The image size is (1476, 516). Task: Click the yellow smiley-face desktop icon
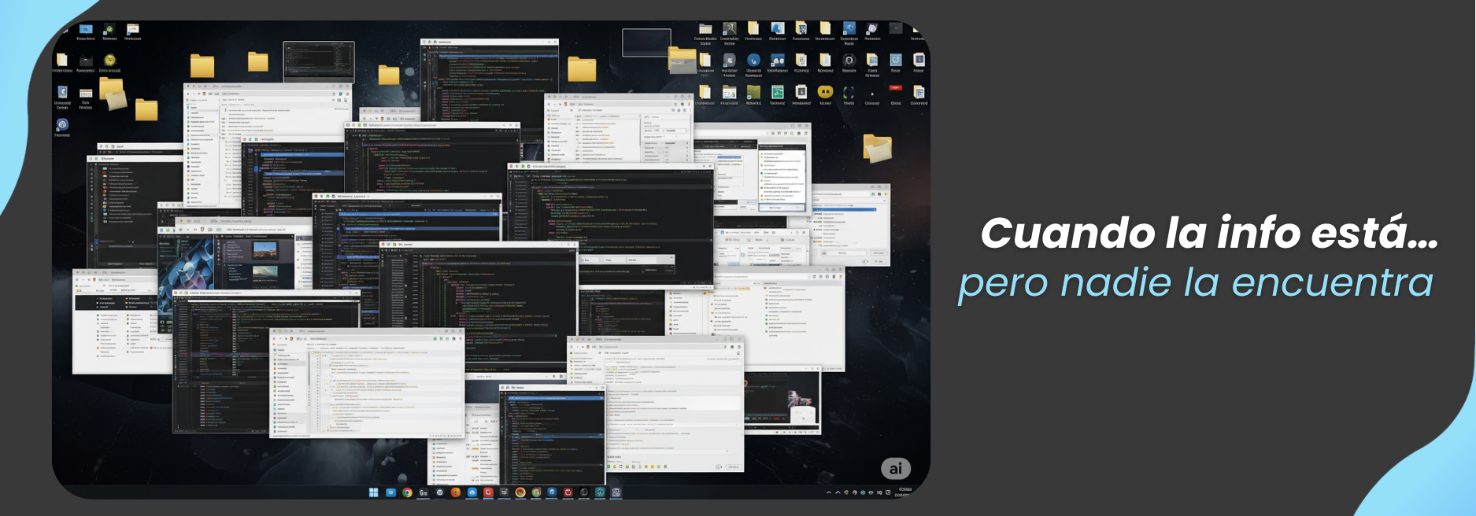click(825, 92)
